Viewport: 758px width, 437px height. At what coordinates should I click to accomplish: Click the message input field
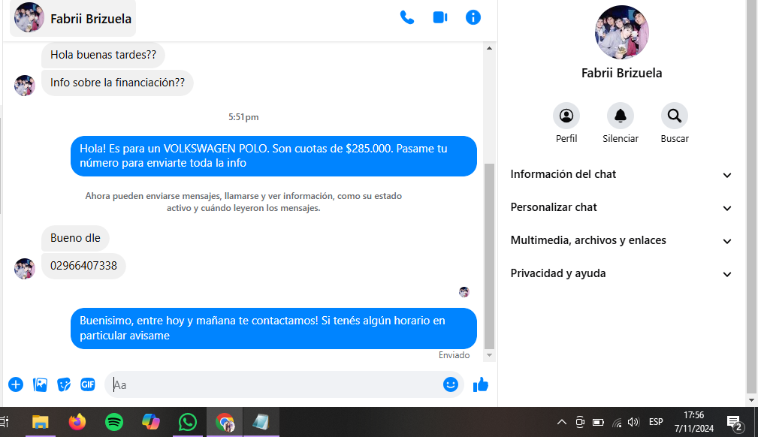(274, 384)
